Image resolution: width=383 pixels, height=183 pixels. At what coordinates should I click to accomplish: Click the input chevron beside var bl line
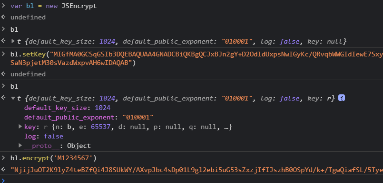pyautogui.click(x=3, y=6)
